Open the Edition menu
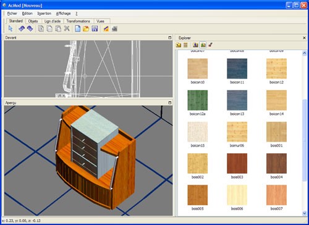The width and height of the screenshot is (309, 225). (27, 14)
